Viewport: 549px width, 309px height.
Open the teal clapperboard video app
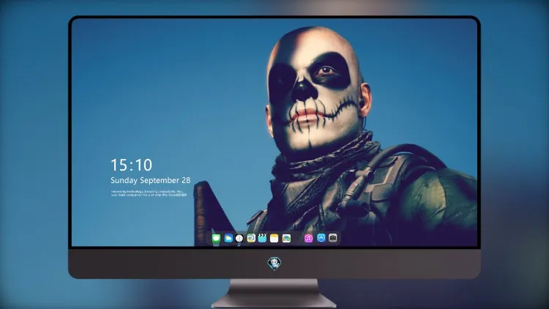pos(262,239)
